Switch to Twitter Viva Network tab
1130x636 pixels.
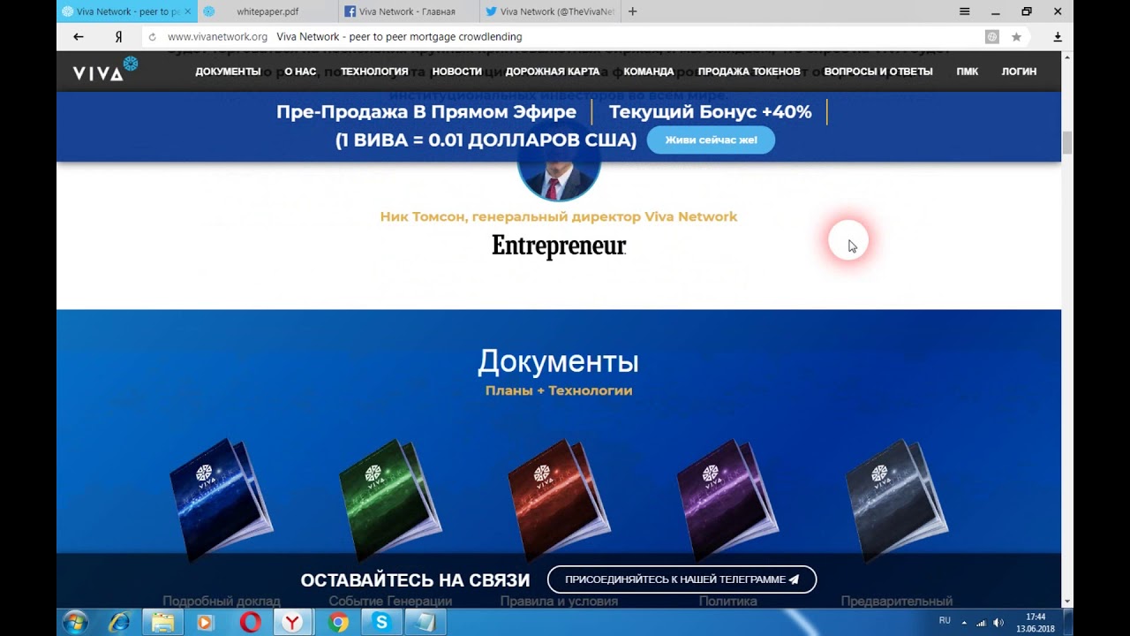[549, 11]
